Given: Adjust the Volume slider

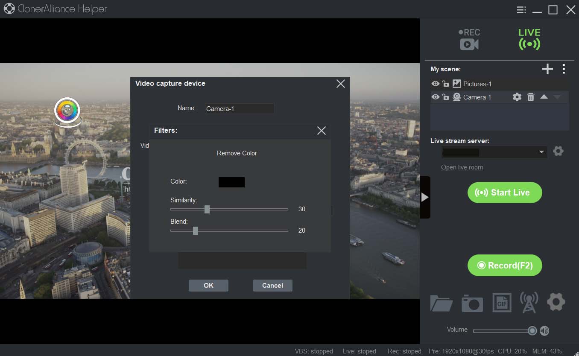Looking at the screenshot, I should pyautogui.click(x=505, y=330).
